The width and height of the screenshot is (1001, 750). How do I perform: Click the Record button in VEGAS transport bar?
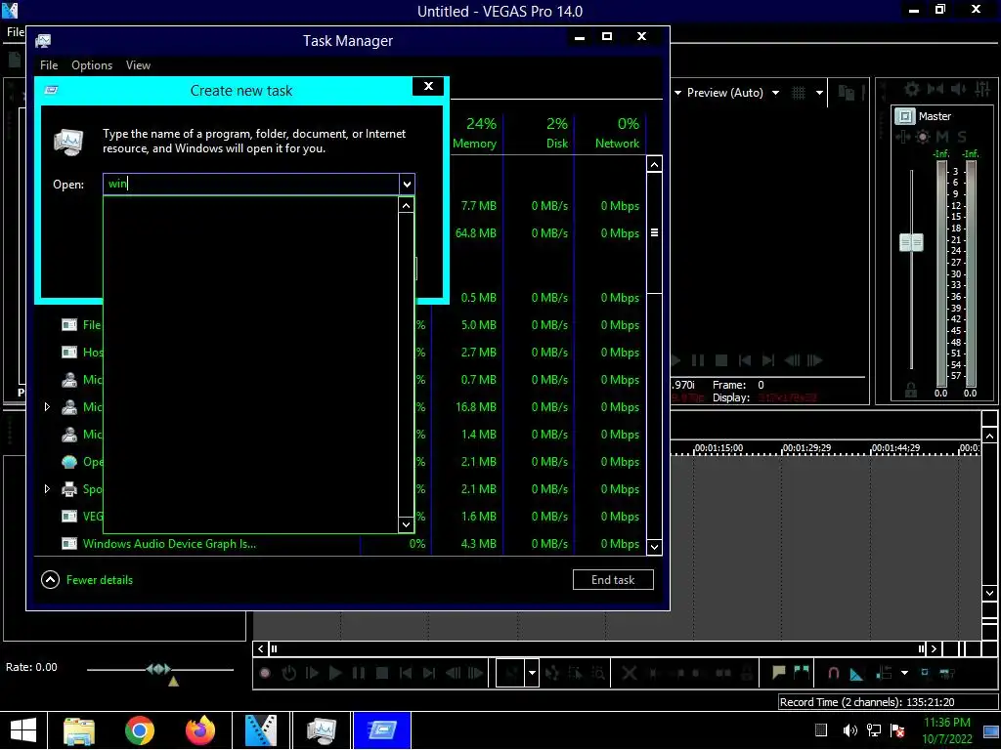265,673
